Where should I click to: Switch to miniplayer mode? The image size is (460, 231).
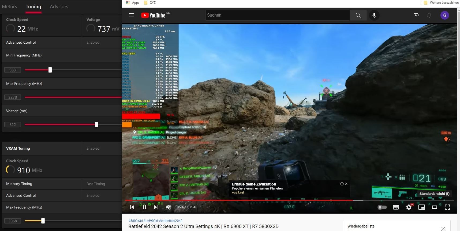[422, 207]
